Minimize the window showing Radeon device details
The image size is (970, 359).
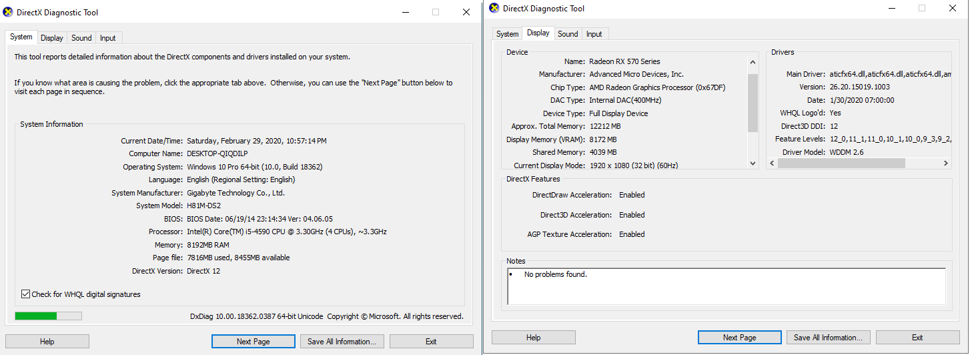[893, 9]
